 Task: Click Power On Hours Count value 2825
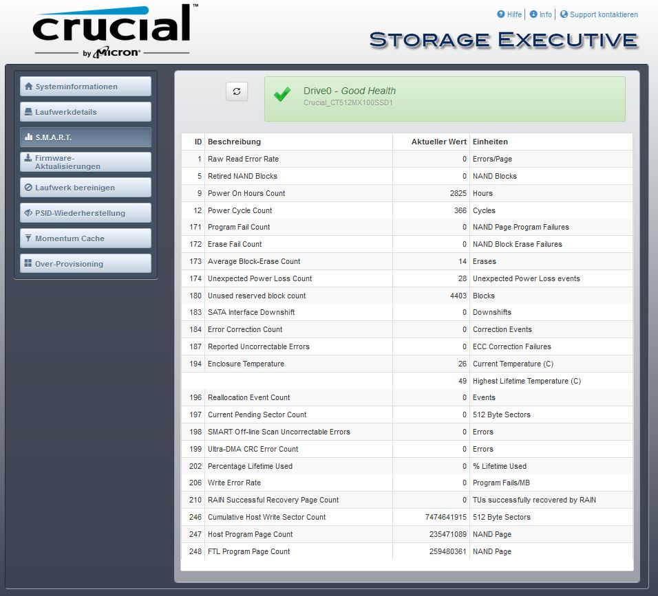click(x=458, y=193)
